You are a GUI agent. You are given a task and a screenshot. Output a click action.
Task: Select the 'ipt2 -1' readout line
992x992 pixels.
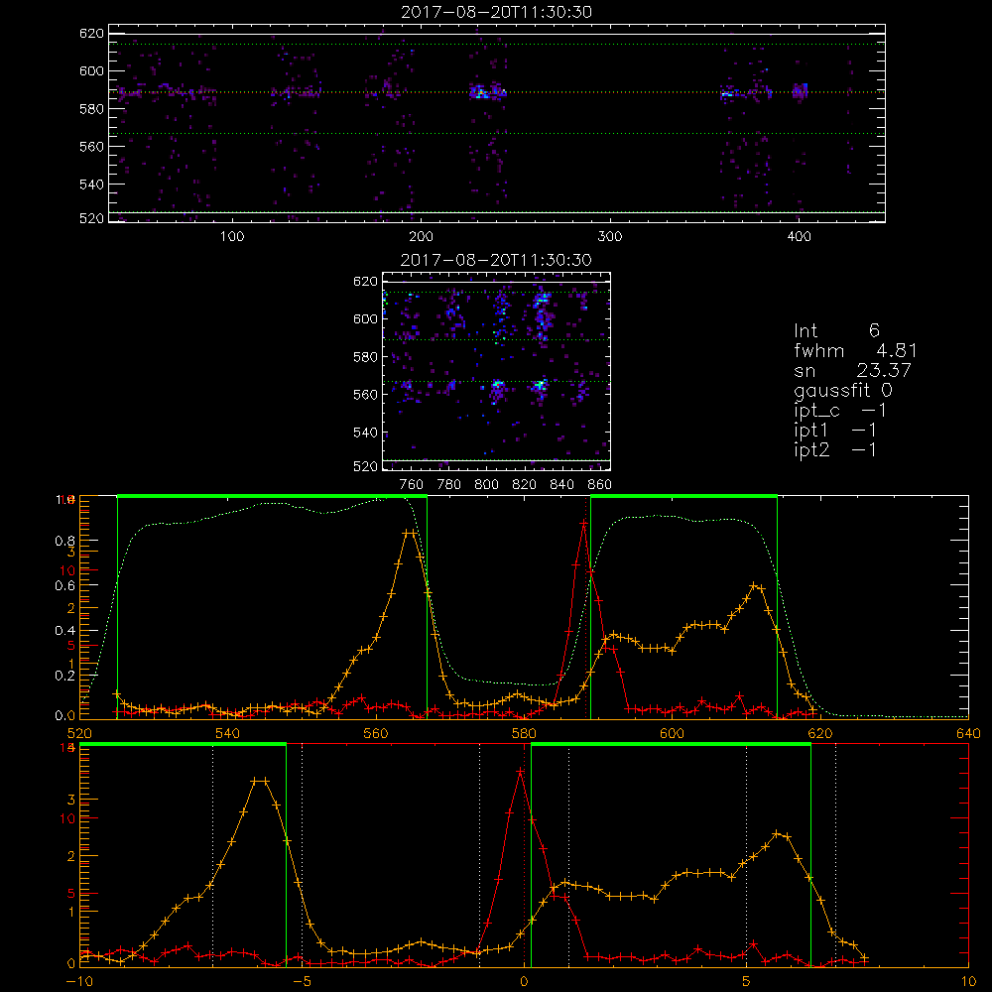point(835,449)
